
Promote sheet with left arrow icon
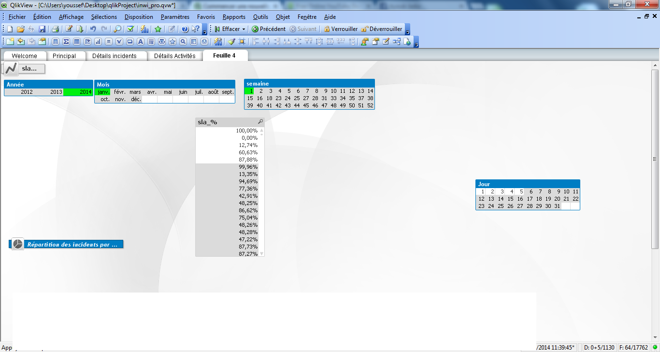pos(21,42)
